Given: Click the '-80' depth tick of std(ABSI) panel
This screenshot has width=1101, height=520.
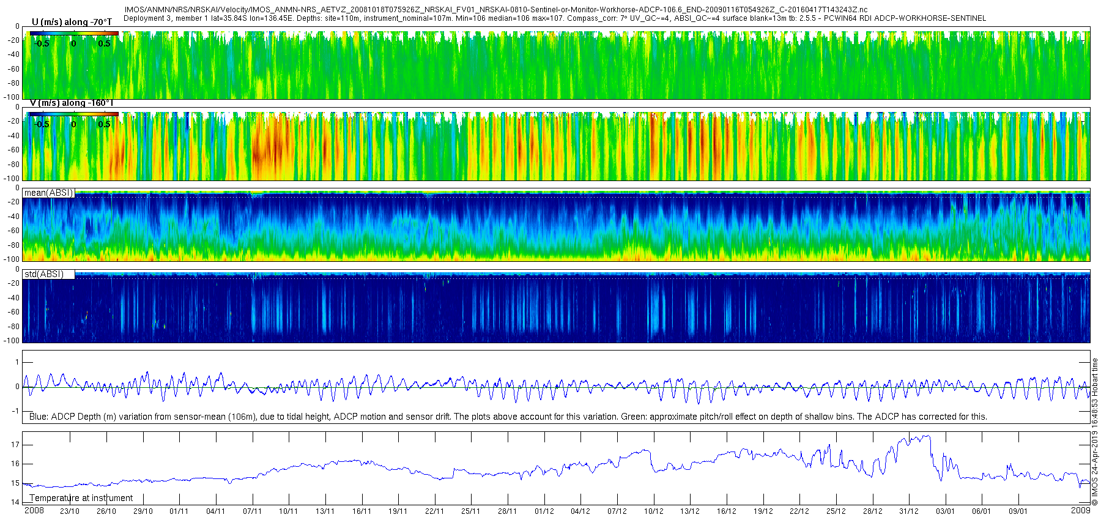Looking at the screenshot, I should (14, 327).
